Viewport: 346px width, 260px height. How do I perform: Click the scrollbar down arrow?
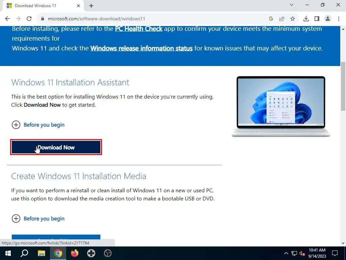coord(343,243)
